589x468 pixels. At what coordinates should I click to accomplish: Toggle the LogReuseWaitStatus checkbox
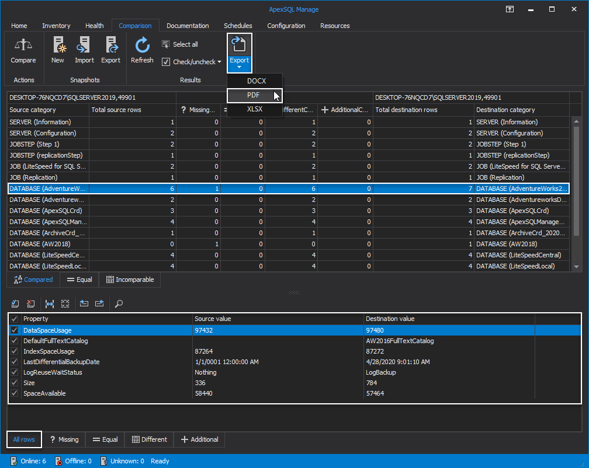coord(15,372)
